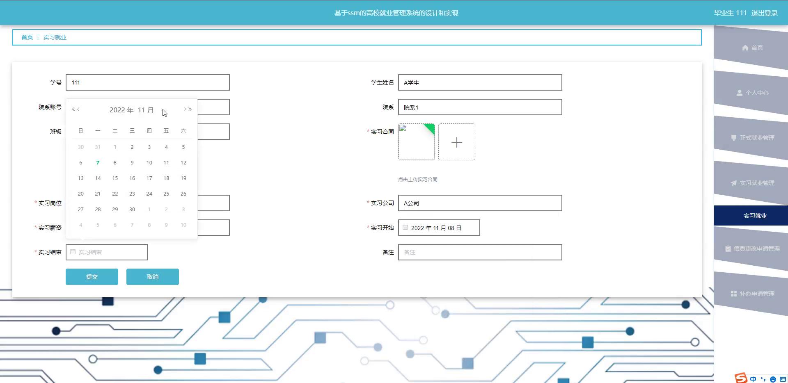
Task: Open the uploaded 实习合同 thumbnail
Action: point(417,142)
